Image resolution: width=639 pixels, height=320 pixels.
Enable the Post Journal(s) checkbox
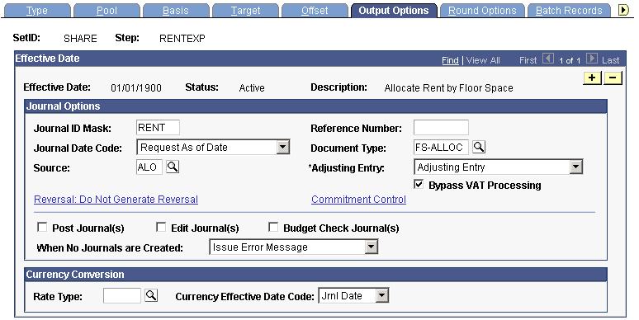(x=42, y=227)
